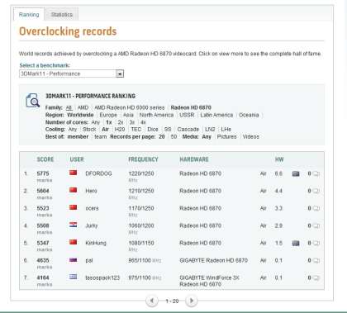Set cooling filter to Stock
The width and height of the screenshot is (347, 313).
coord(89,130)
